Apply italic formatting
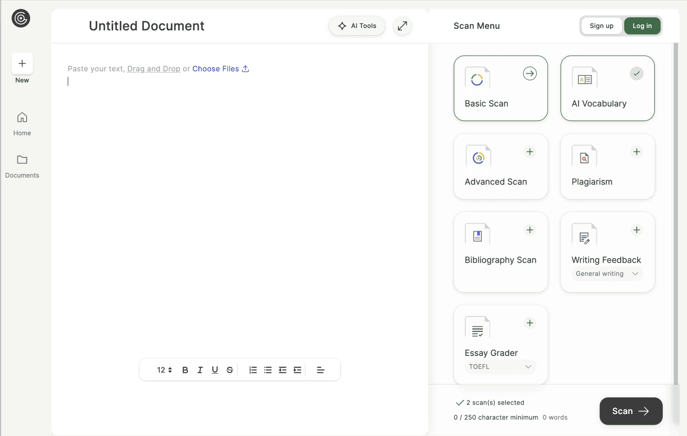The height and width of the screenshot is (436, 687). (200, 370)
